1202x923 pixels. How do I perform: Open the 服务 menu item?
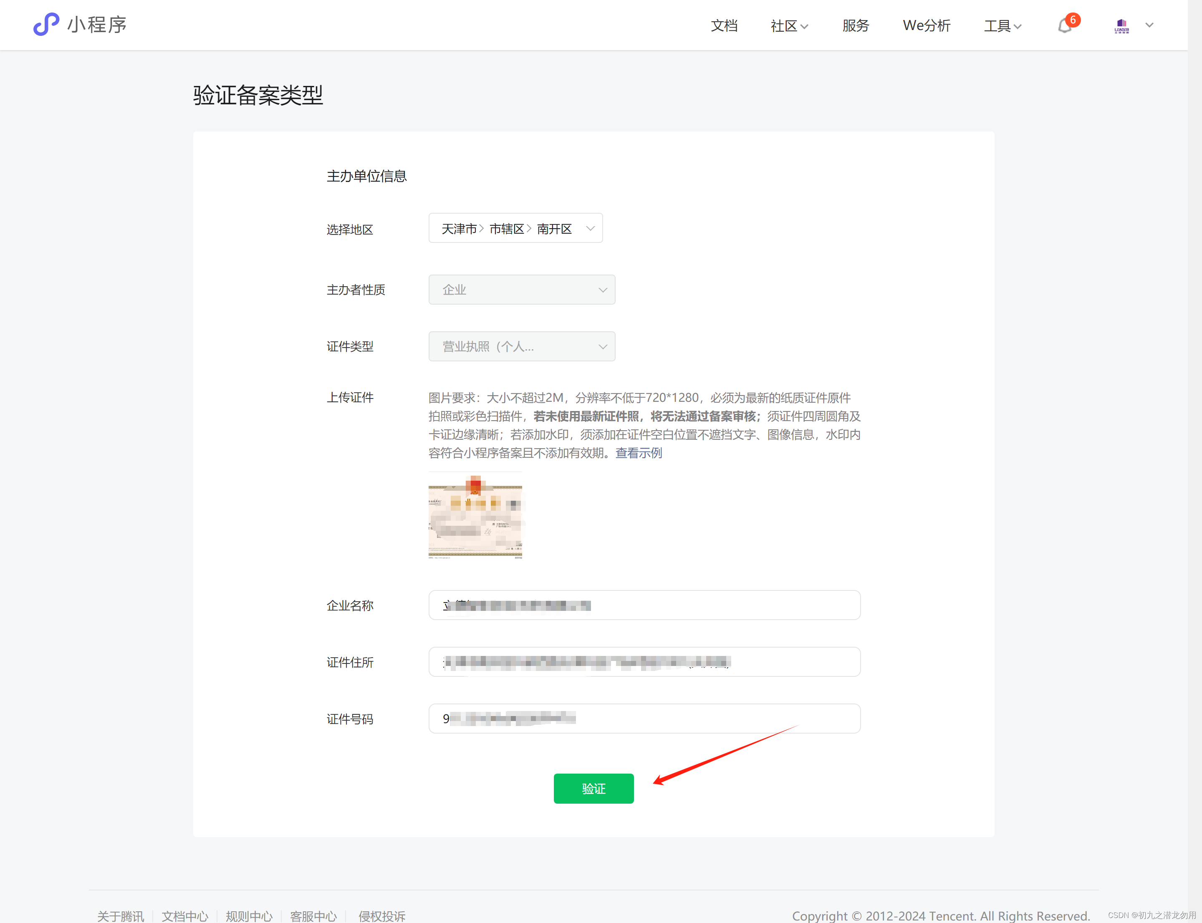pyautogui.click(x=855, y=26)
